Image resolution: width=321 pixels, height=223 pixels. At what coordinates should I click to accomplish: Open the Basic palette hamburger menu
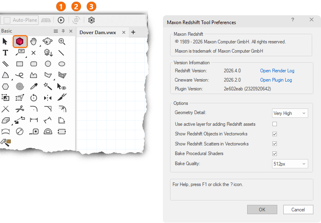point(56,31)
